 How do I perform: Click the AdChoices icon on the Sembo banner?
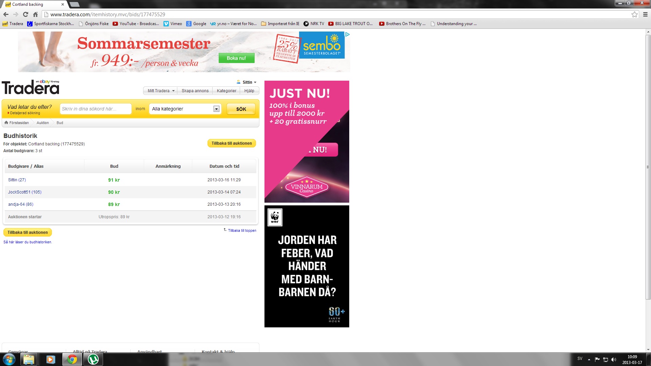coord(347,34)
